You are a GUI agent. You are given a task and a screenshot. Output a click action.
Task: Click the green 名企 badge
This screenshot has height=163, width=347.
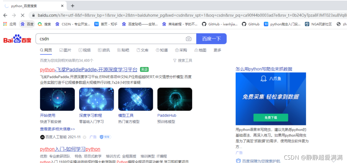pos(144,69)
